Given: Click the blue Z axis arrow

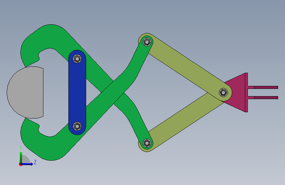Looking at the screenshot, I should point(27,164).
